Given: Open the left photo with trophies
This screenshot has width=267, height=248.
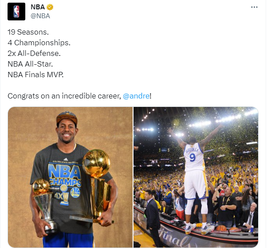Looking at the screenshot, I should pos(70,177).
